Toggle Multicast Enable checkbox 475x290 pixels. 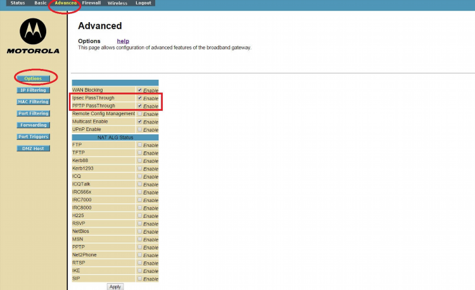click(140, 122)
